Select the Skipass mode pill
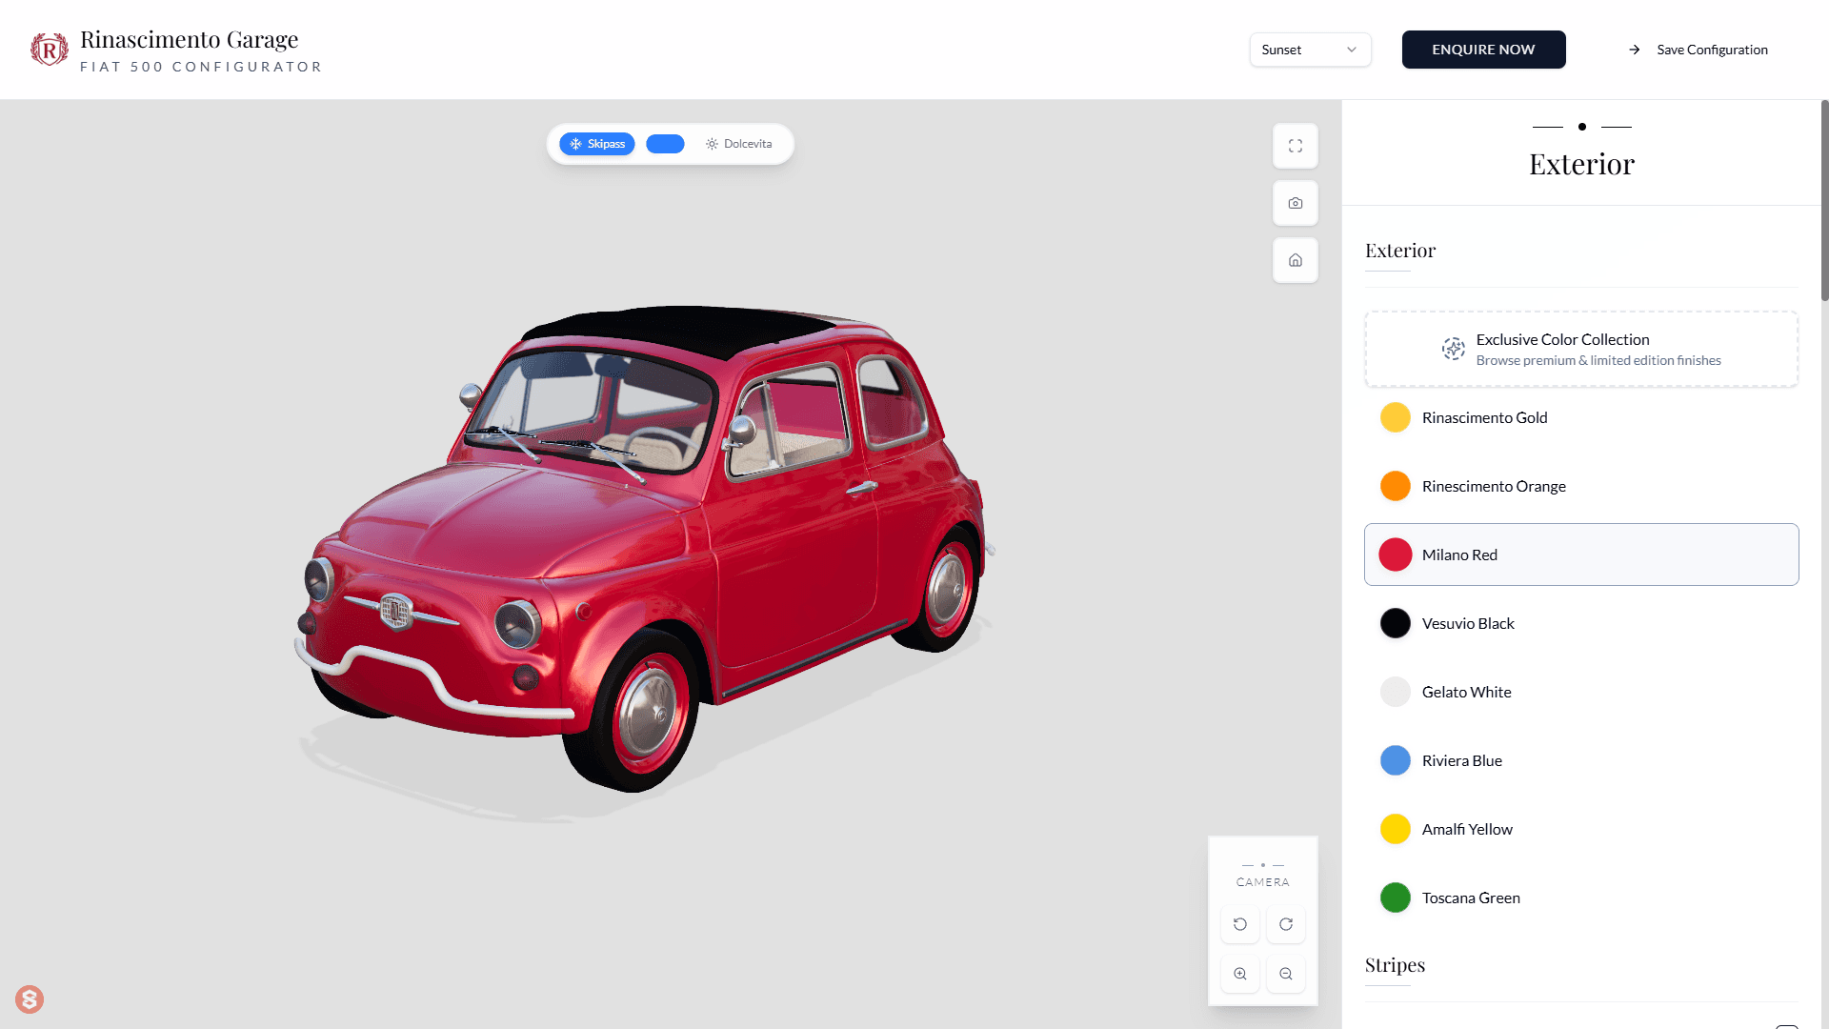 [x=597, y=144]
